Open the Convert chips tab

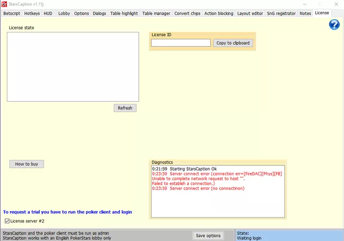click(x=187, y=13)
